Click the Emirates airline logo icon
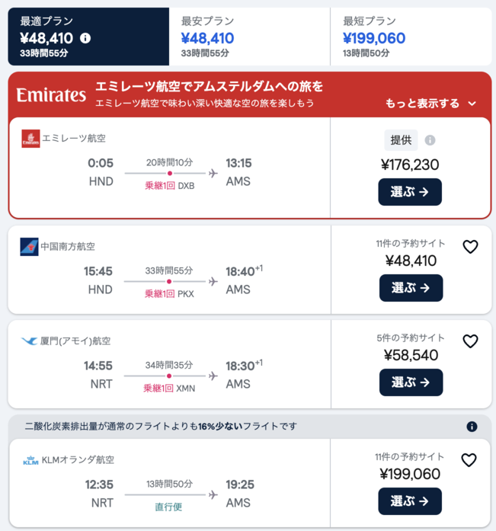Image resolution: width=496 pixels, height=531 pixels. (30, 139)
